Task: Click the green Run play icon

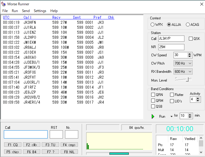Action: click(x=153, y=116)
